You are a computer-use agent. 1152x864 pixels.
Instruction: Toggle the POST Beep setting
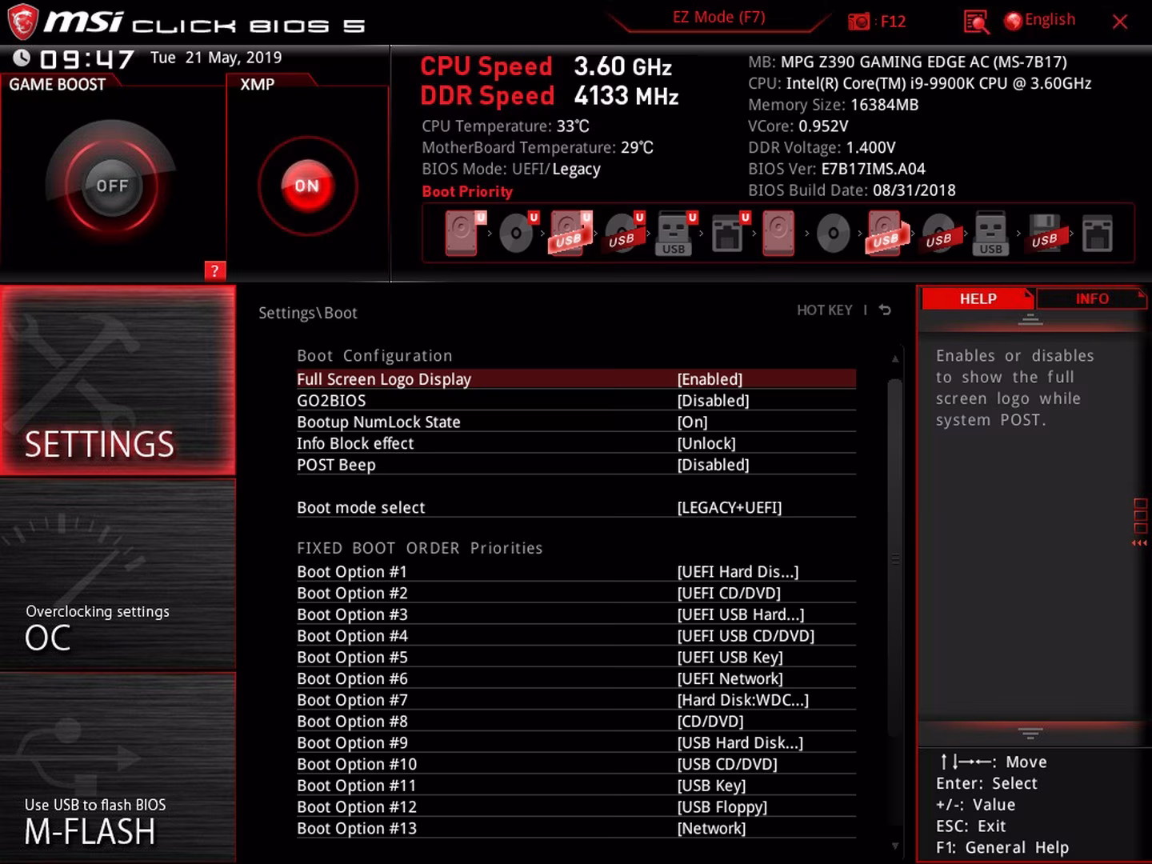576,465
